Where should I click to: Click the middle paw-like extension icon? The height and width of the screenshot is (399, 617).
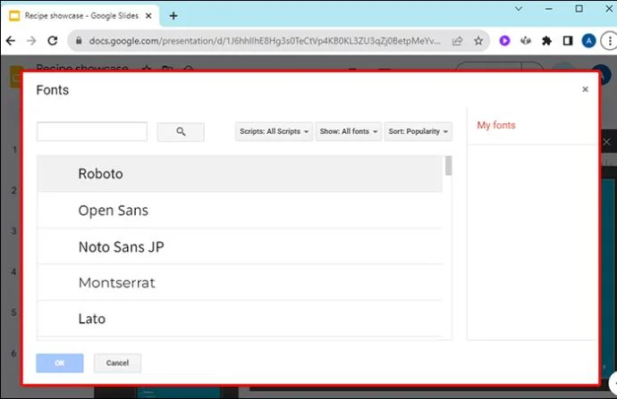coord(526,40)
